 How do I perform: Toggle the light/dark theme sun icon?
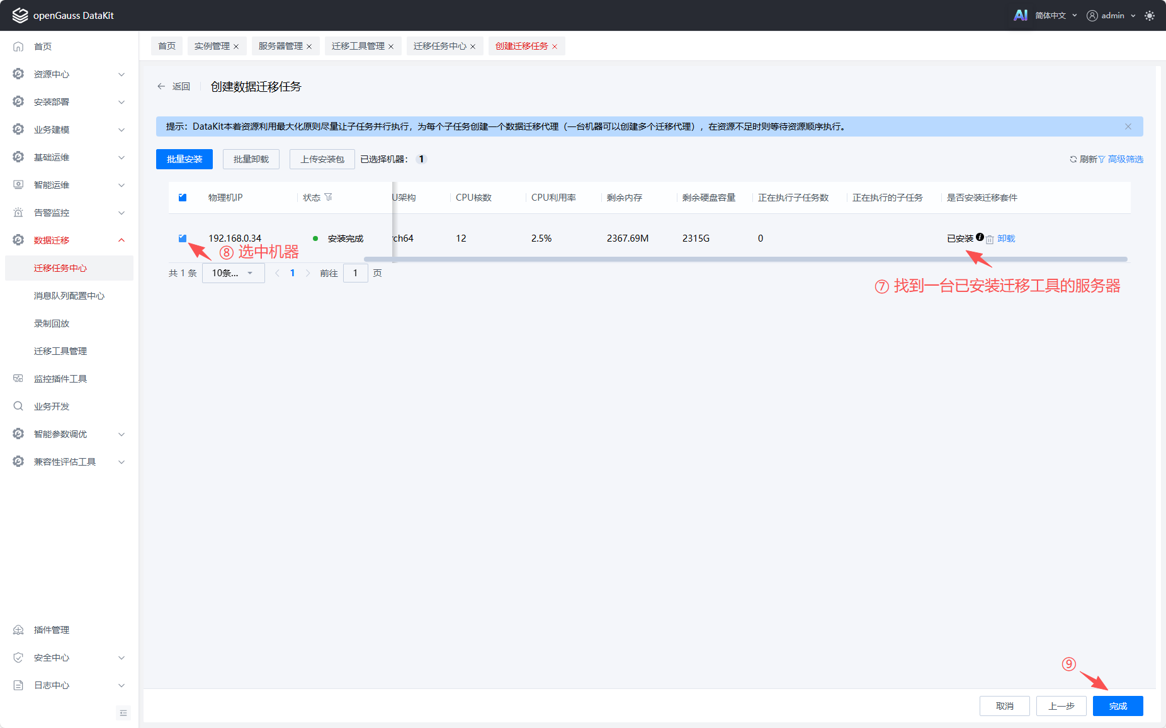[1150, 16]
